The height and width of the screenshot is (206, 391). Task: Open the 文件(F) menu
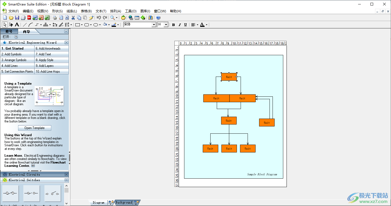(13, 11)
